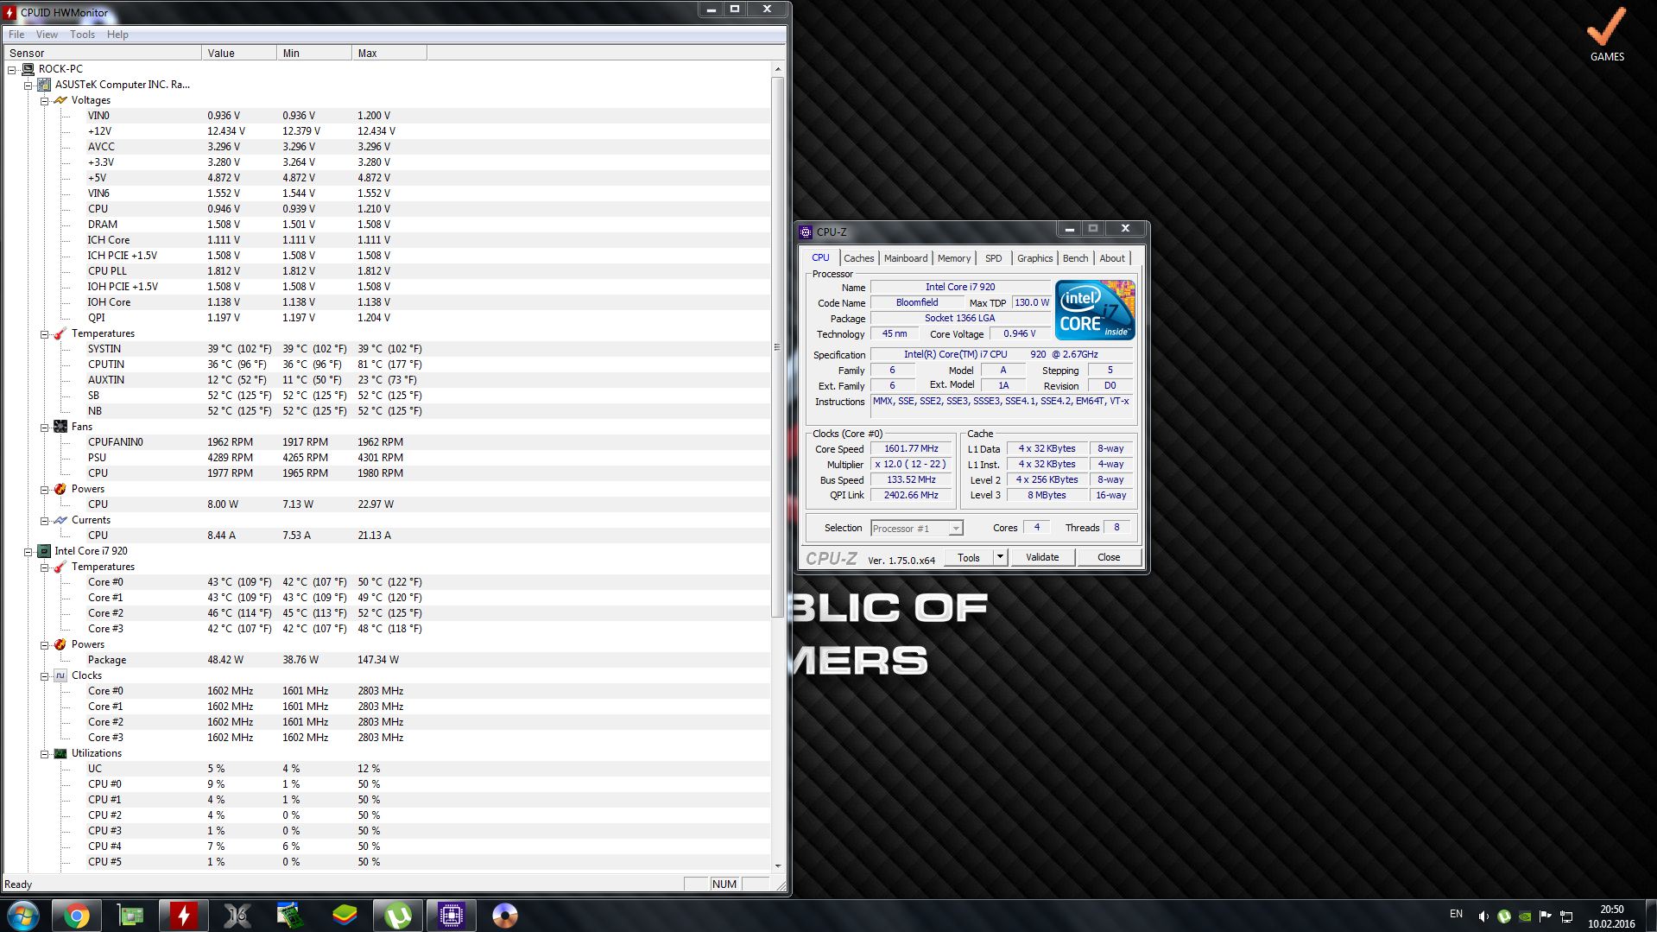
Task: Click the Fans section icon
Action: 60,427
